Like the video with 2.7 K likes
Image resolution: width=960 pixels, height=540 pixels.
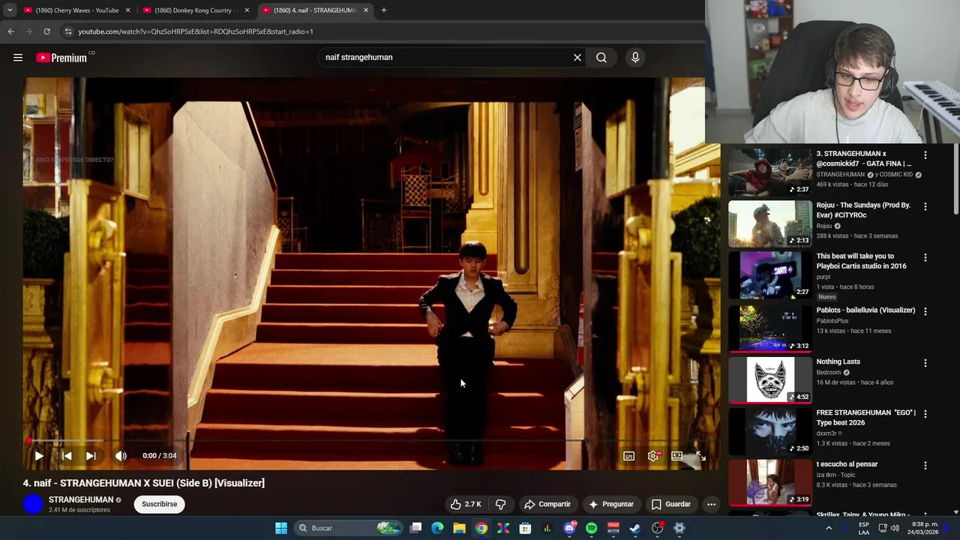pyautogui.click(x=466, y=504)
